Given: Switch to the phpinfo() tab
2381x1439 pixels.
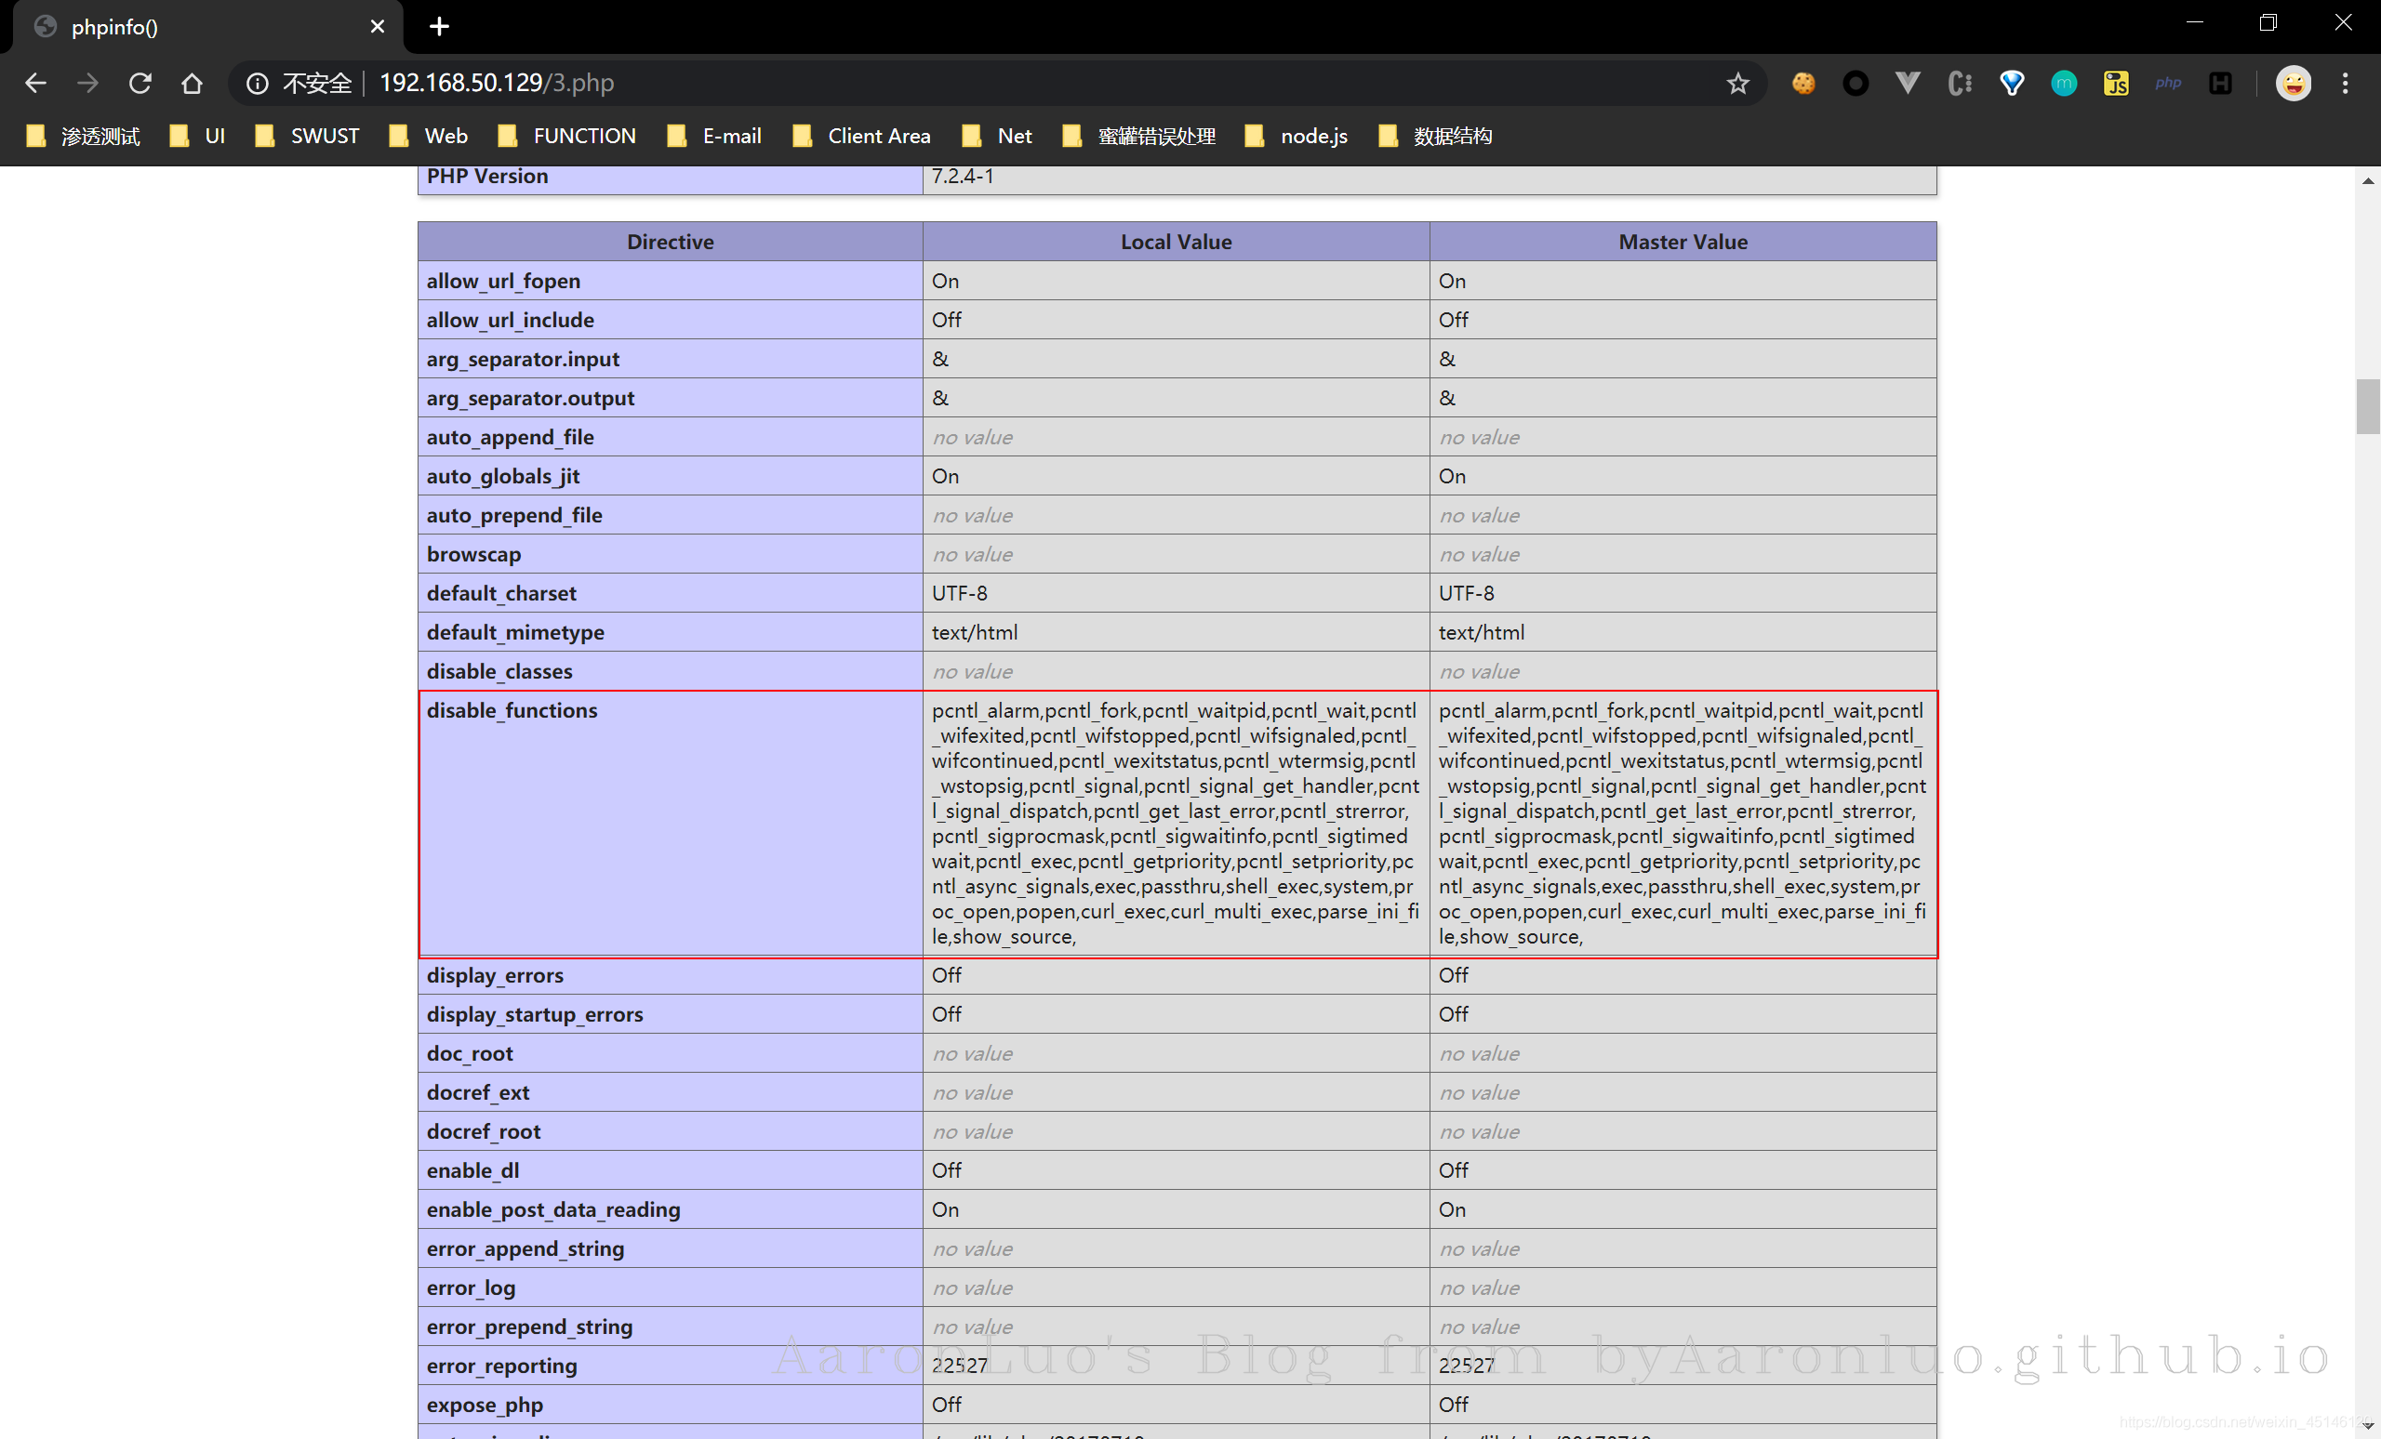Looking at the screenshot, I should tap(193, 27).
